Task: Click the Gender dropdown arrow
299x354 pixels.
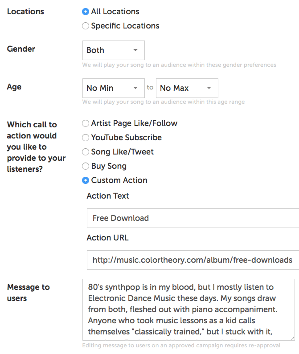Action: tap(135, 50)
